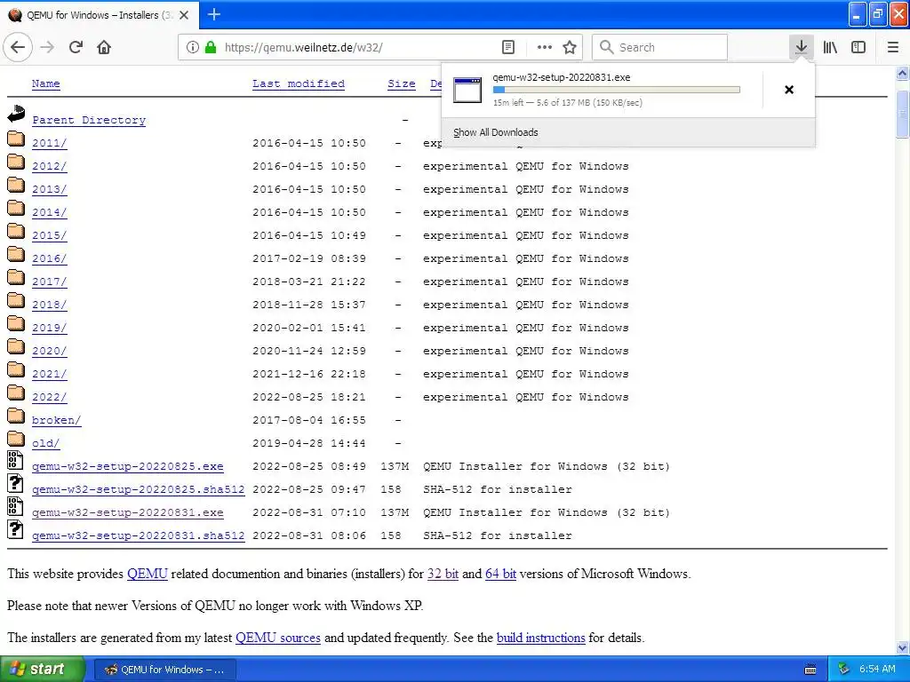Open the 2013/ folder link

point(50,189)
